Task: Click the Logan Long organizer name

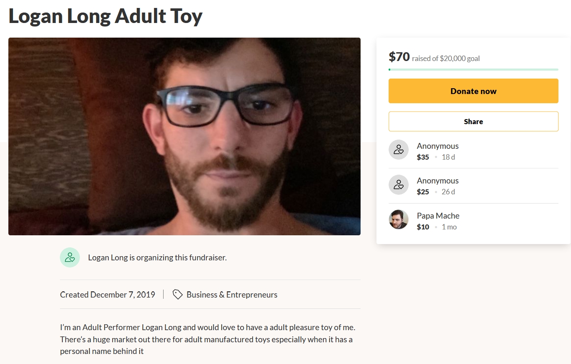Action: pyautogui.click(x=106, y=257)
